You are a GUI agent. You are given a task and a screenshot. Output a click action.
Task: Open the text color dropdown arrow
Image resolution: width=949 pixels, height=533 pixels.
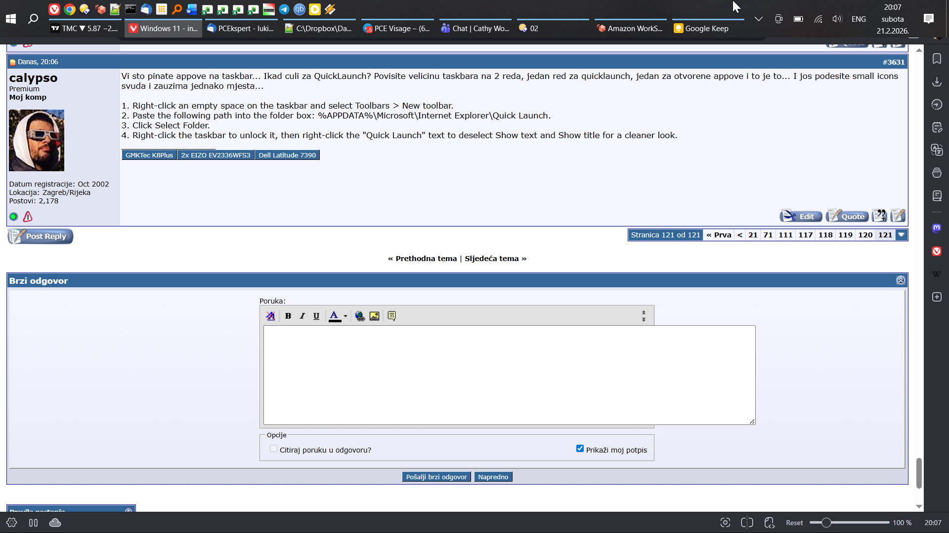tap(345, 316)
